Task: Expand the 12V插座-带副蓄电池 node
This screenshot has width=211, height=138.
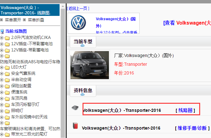Action: pyautogui.click(x=2, y=50)
